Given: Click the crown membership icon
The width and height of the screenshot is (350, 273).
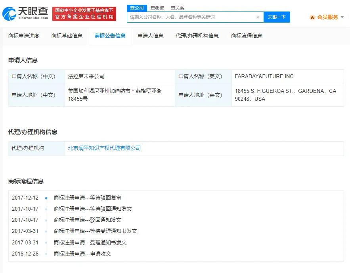Looking at the screenshot, I should click(x=312, y=17).
